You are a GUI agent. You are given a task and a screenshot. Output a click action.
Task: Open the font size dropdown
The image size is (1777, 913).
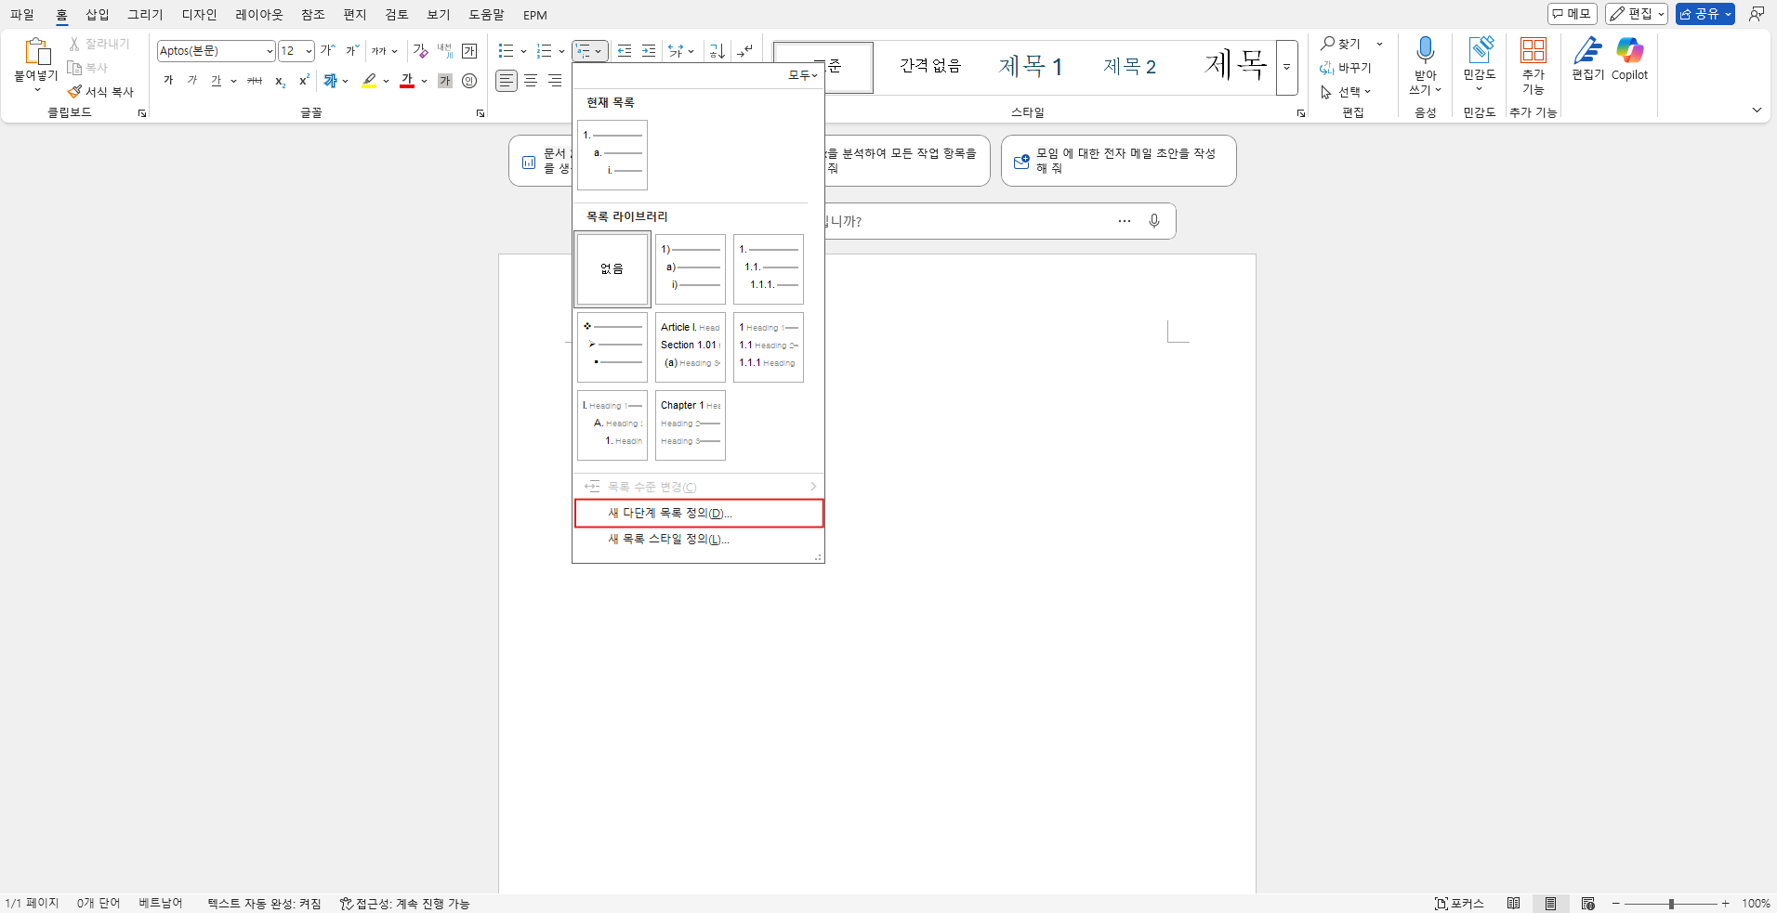click(x=309, y=51)
